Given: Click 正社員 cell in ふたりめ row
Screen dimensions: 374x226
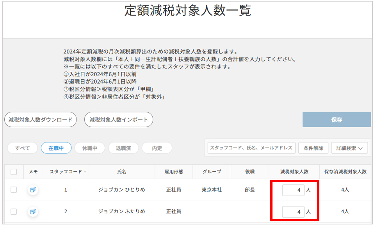Looking at the screenshot, I should tap(174, 212).
